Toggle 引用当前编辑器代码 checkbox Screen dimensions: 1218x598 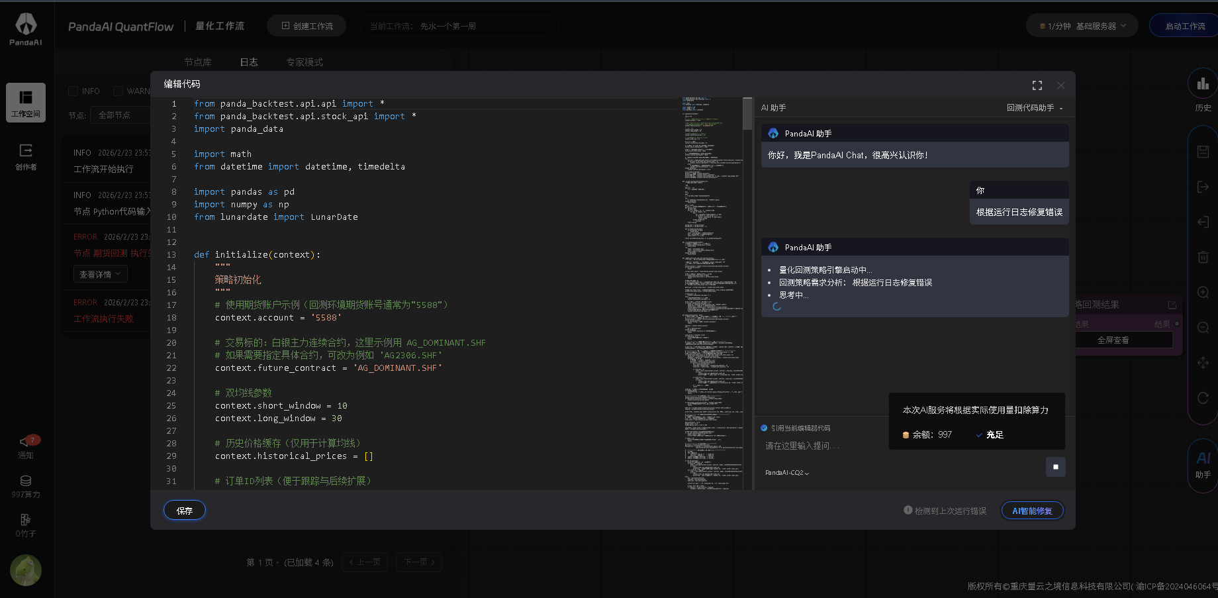(764, 428)
